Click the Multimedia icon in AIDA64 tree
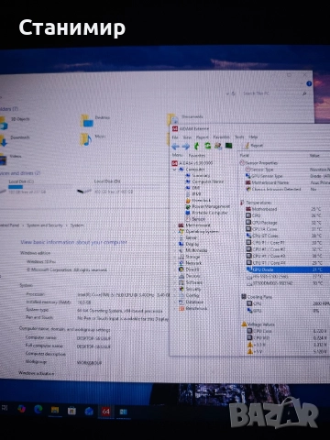The image size is (330, 440). pos(181,250)
